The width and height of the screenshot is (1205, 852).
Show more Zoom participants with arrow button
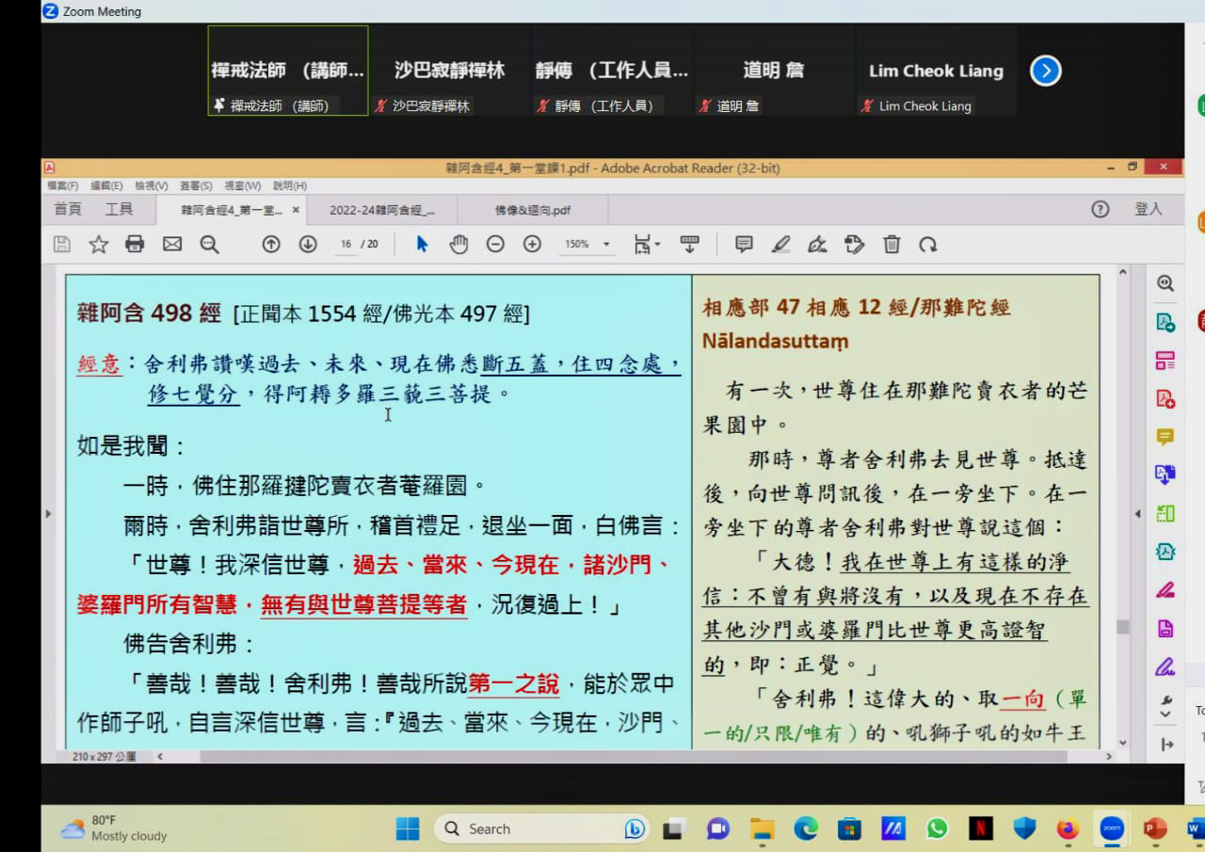(1045, 71)
